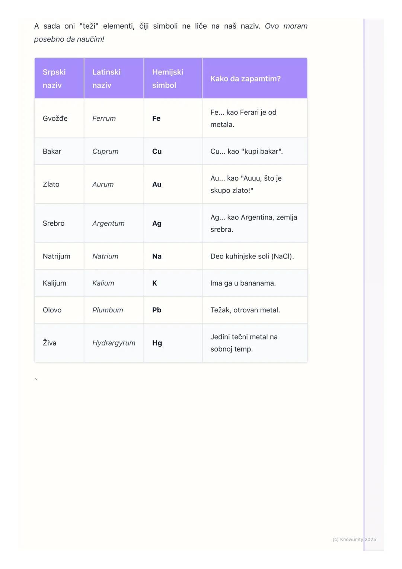Select the "Natrijum" cell
402x569 pixels.
56,256
